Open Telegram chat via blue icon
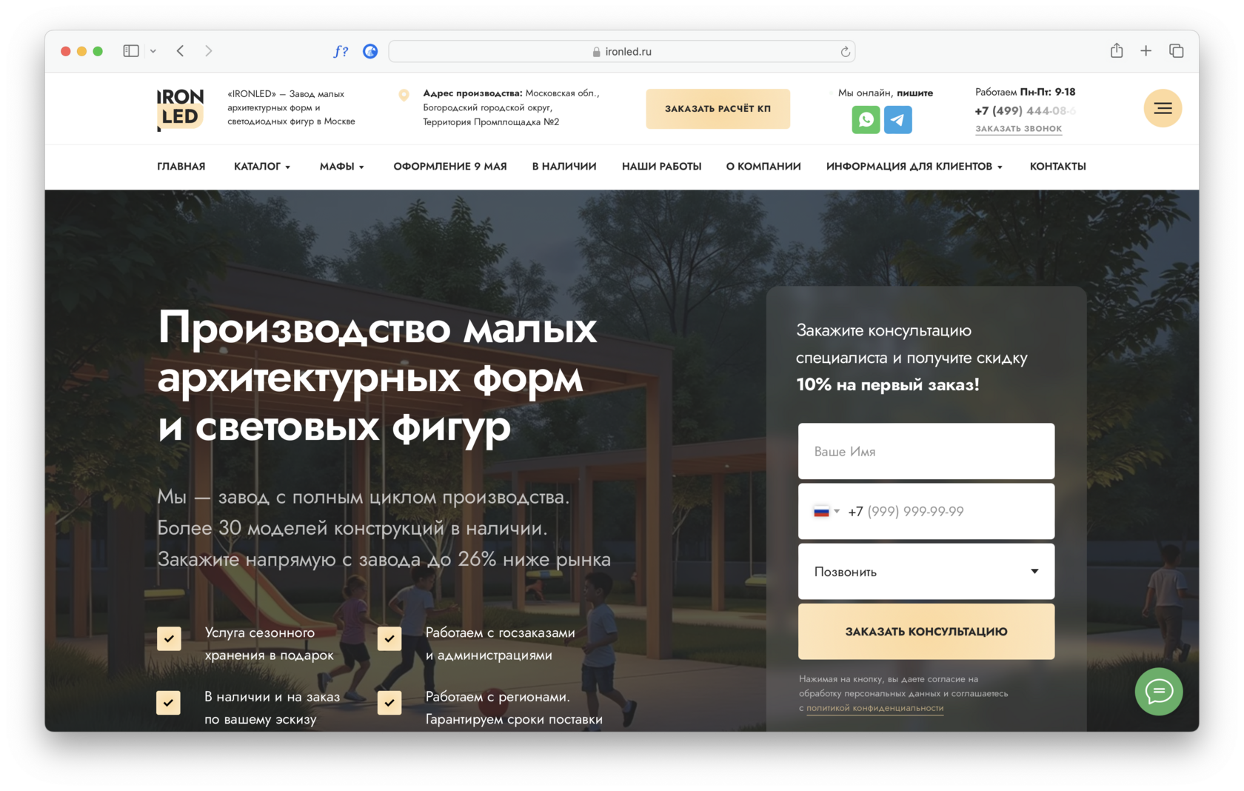This screenshot has width=1244, height=791. (x=897, y=119)
